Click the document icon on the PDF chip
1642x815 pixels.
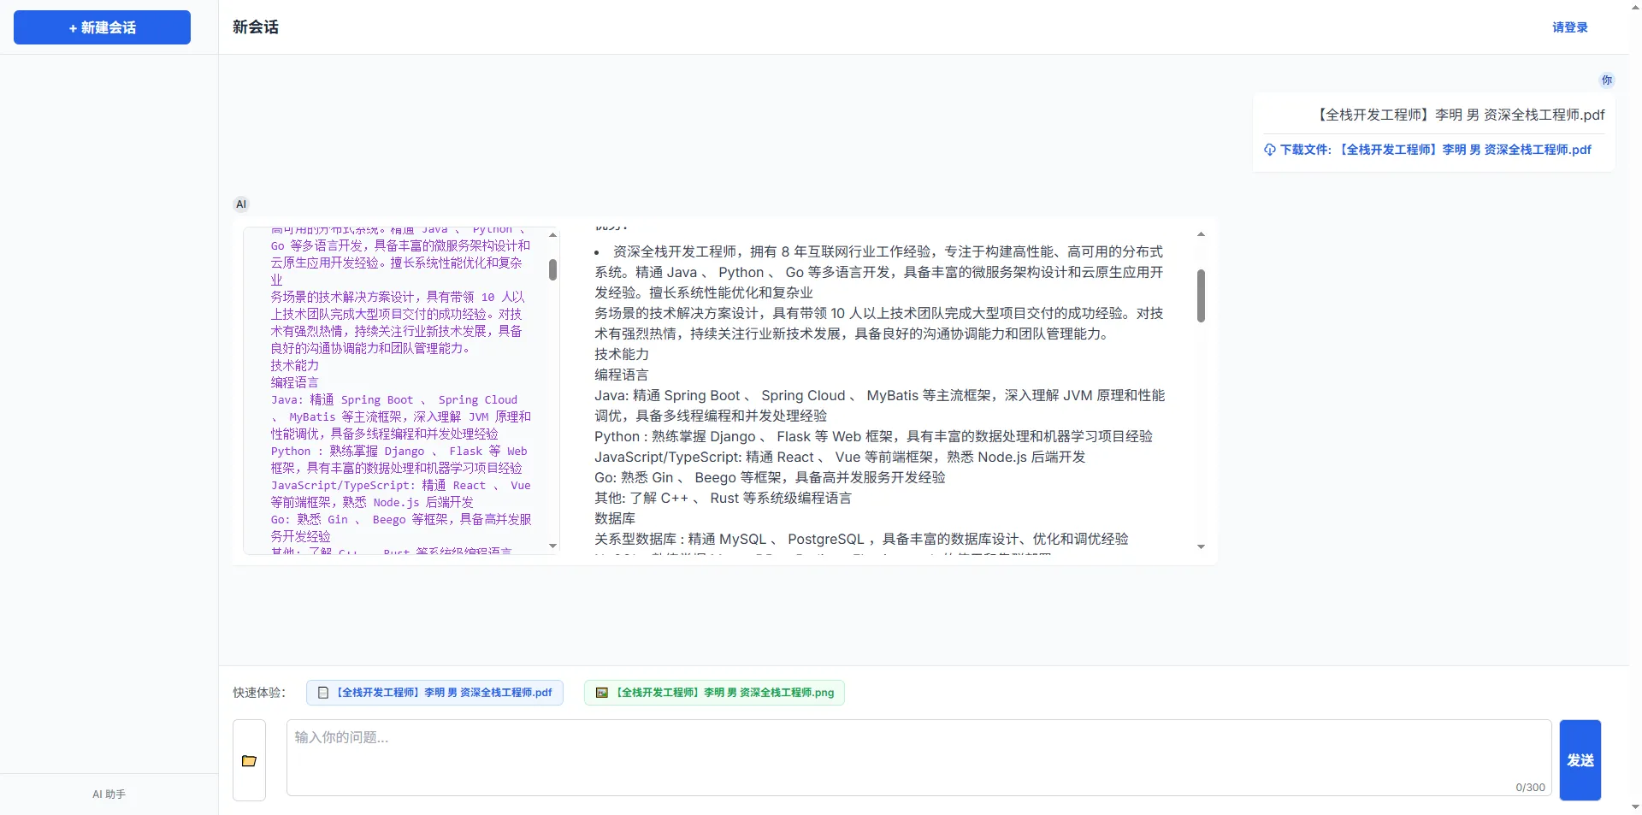[x=323, y=693]
